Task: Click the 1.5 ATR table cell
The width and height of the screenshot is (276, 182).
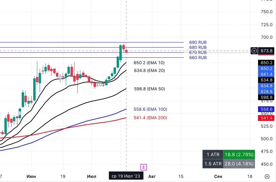Action: coord(213,164)
